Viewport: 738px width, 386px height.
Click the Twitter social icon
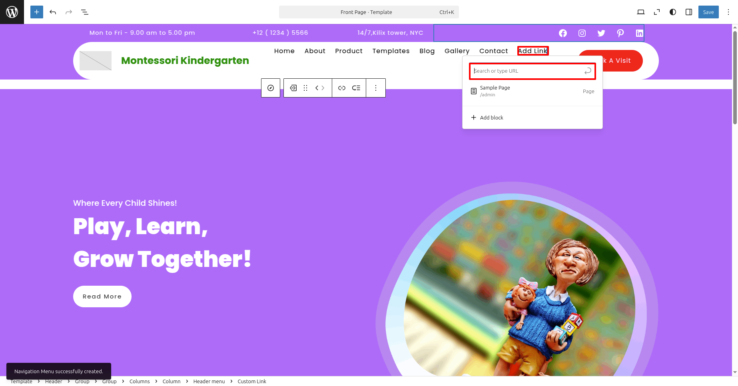pos(601,33)
